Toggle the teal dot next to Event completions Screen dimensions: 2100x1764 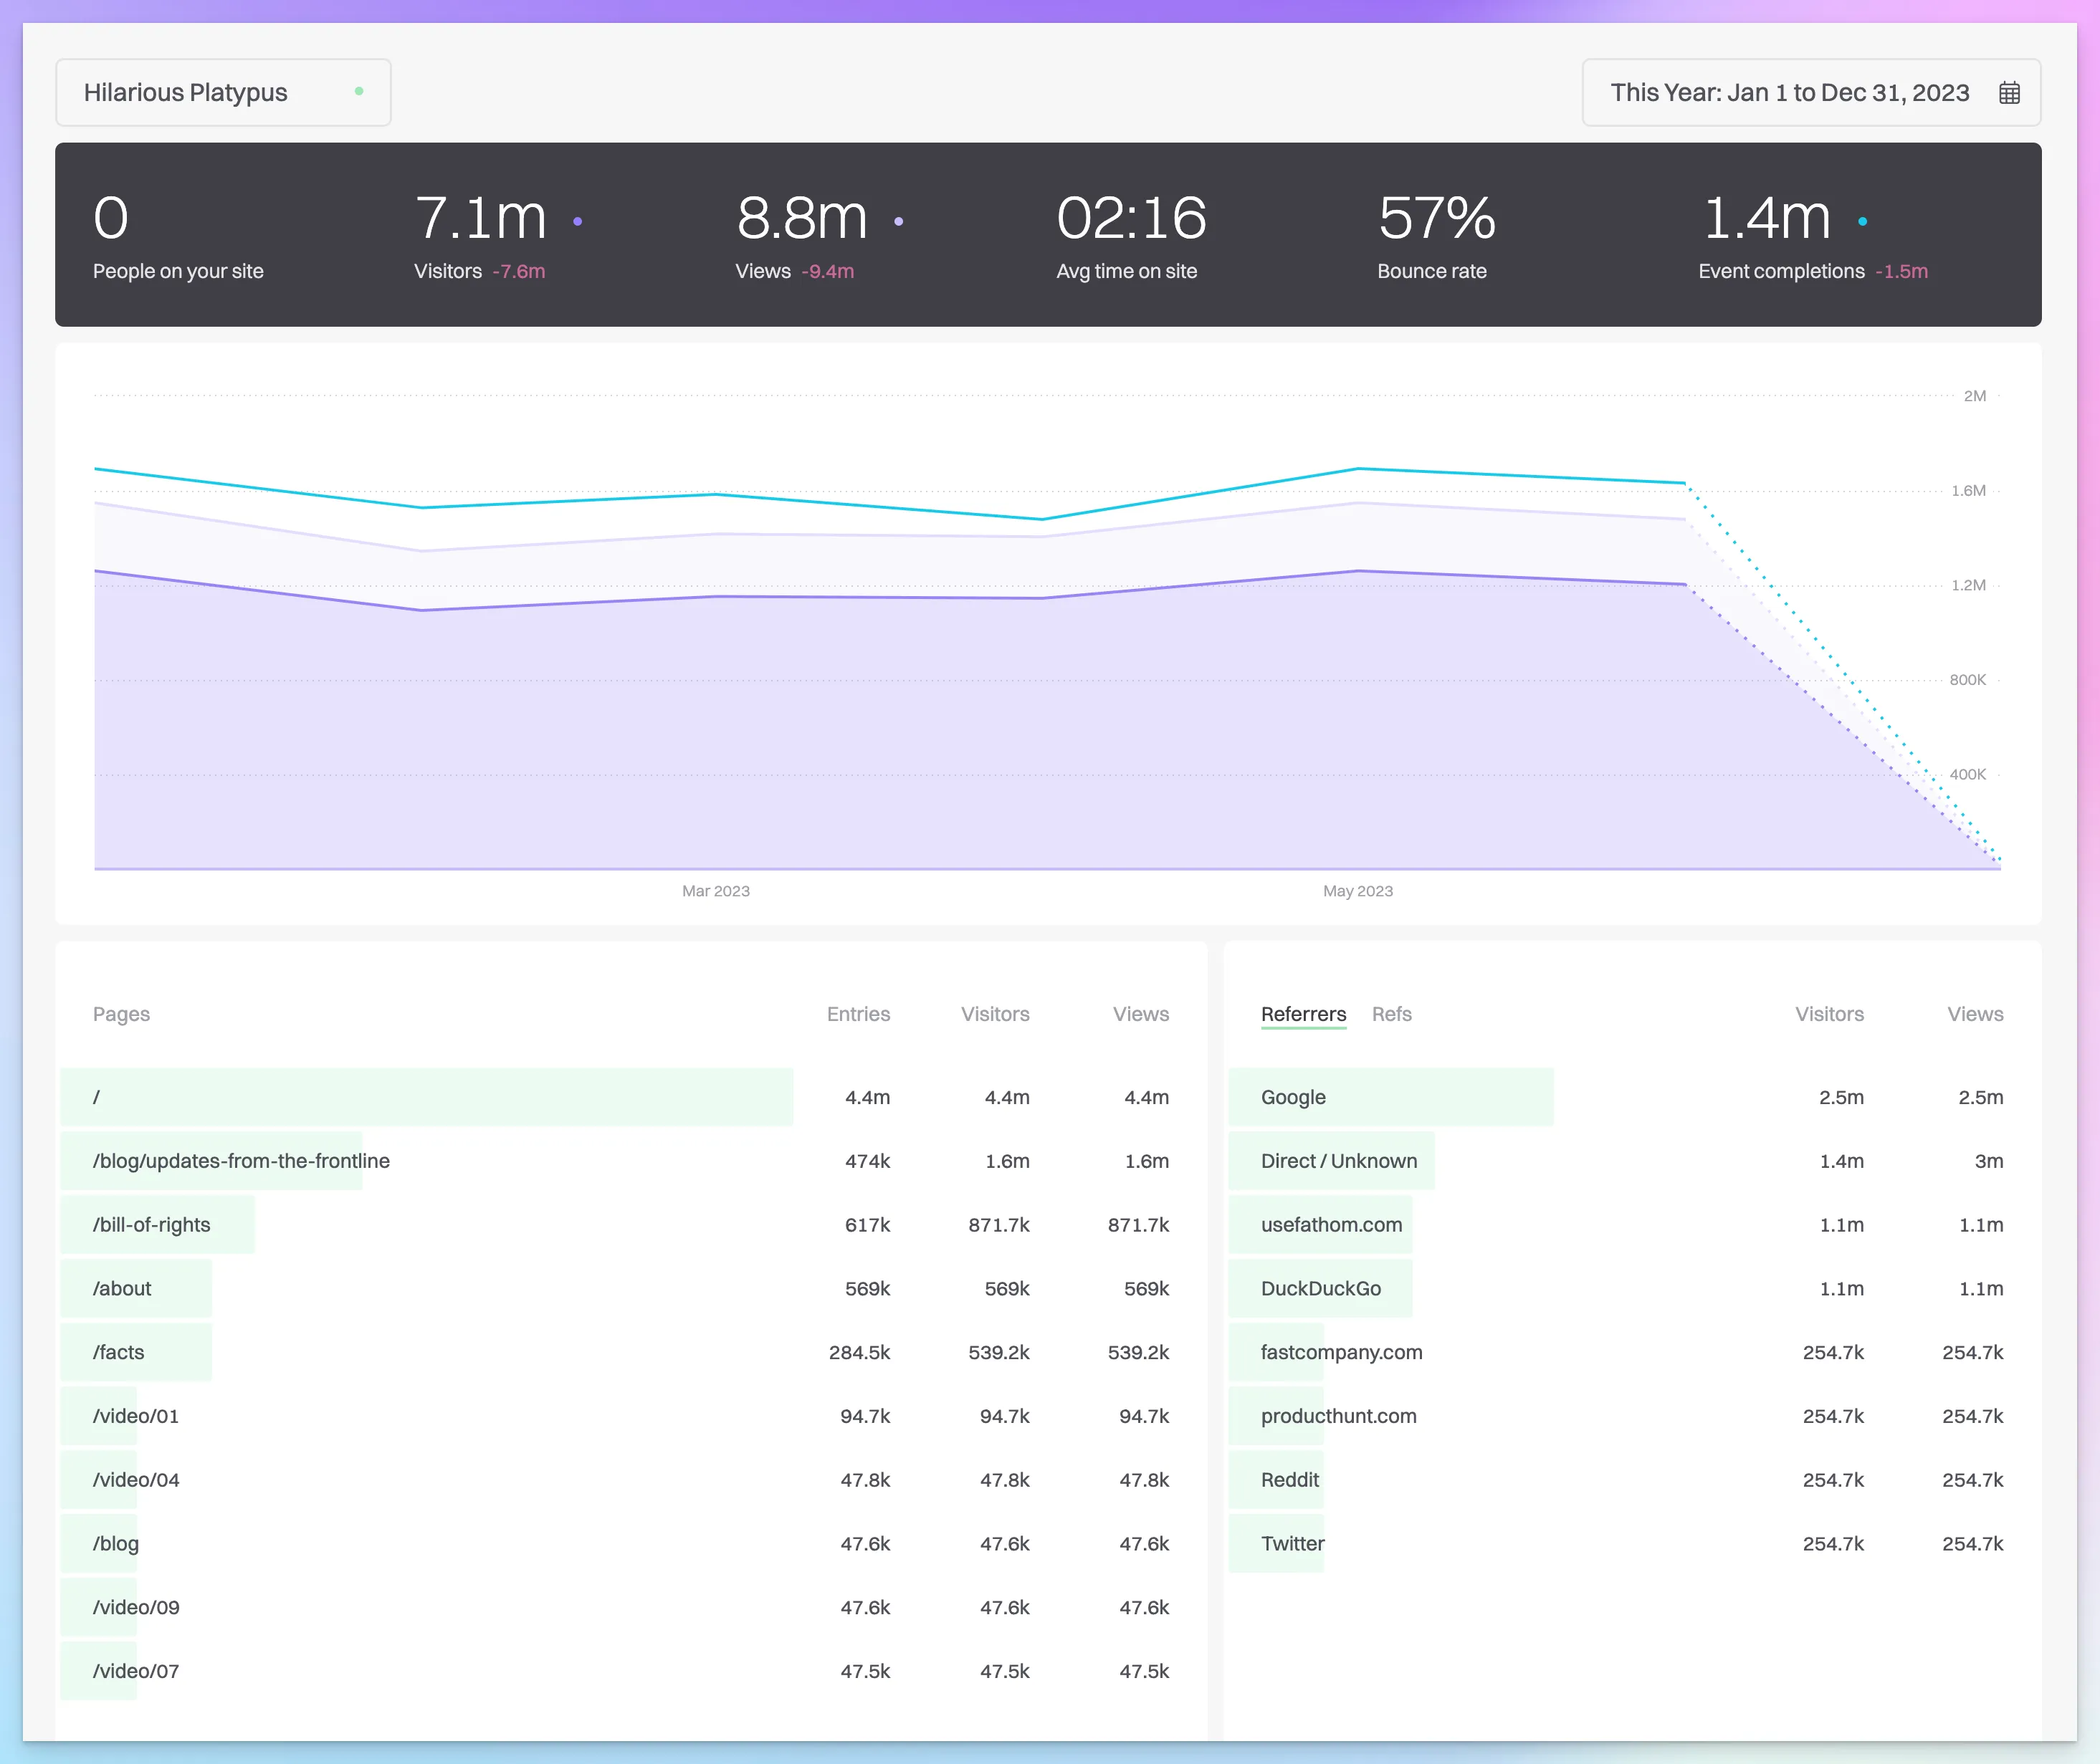pos(1863,222)
